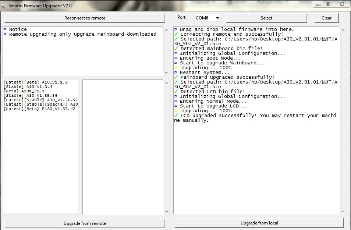
Task: Click Upgrade from remote button
Action: tap(85, 223)
